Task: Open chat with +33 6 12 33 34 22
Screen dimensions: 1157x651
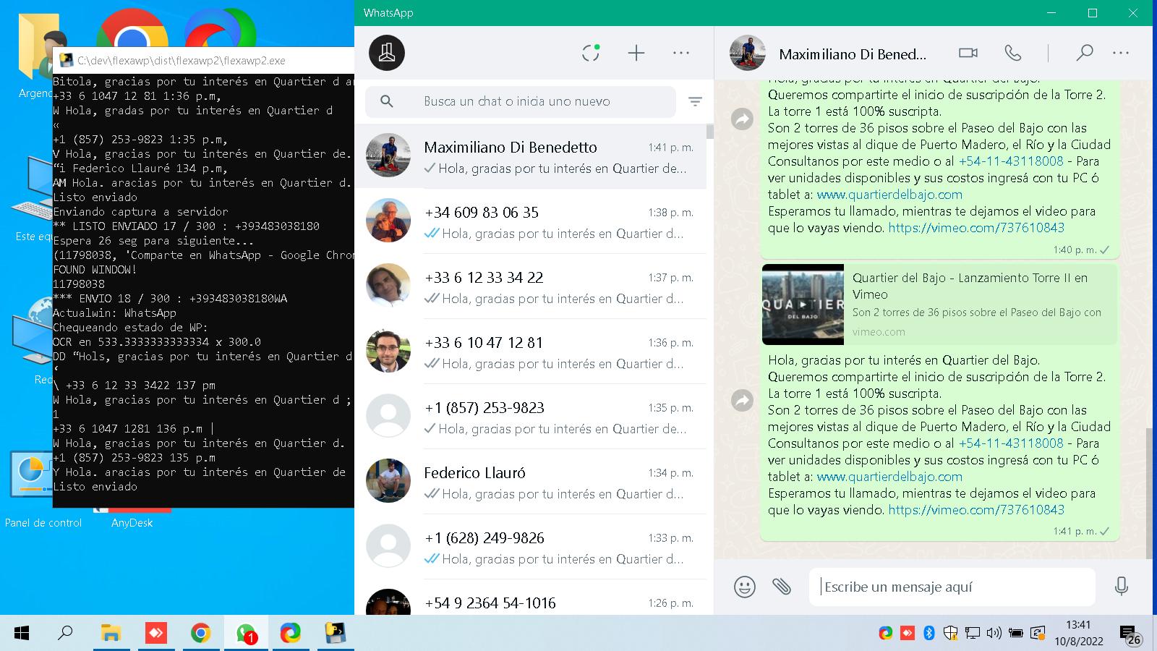Action: tap(530, 286)
